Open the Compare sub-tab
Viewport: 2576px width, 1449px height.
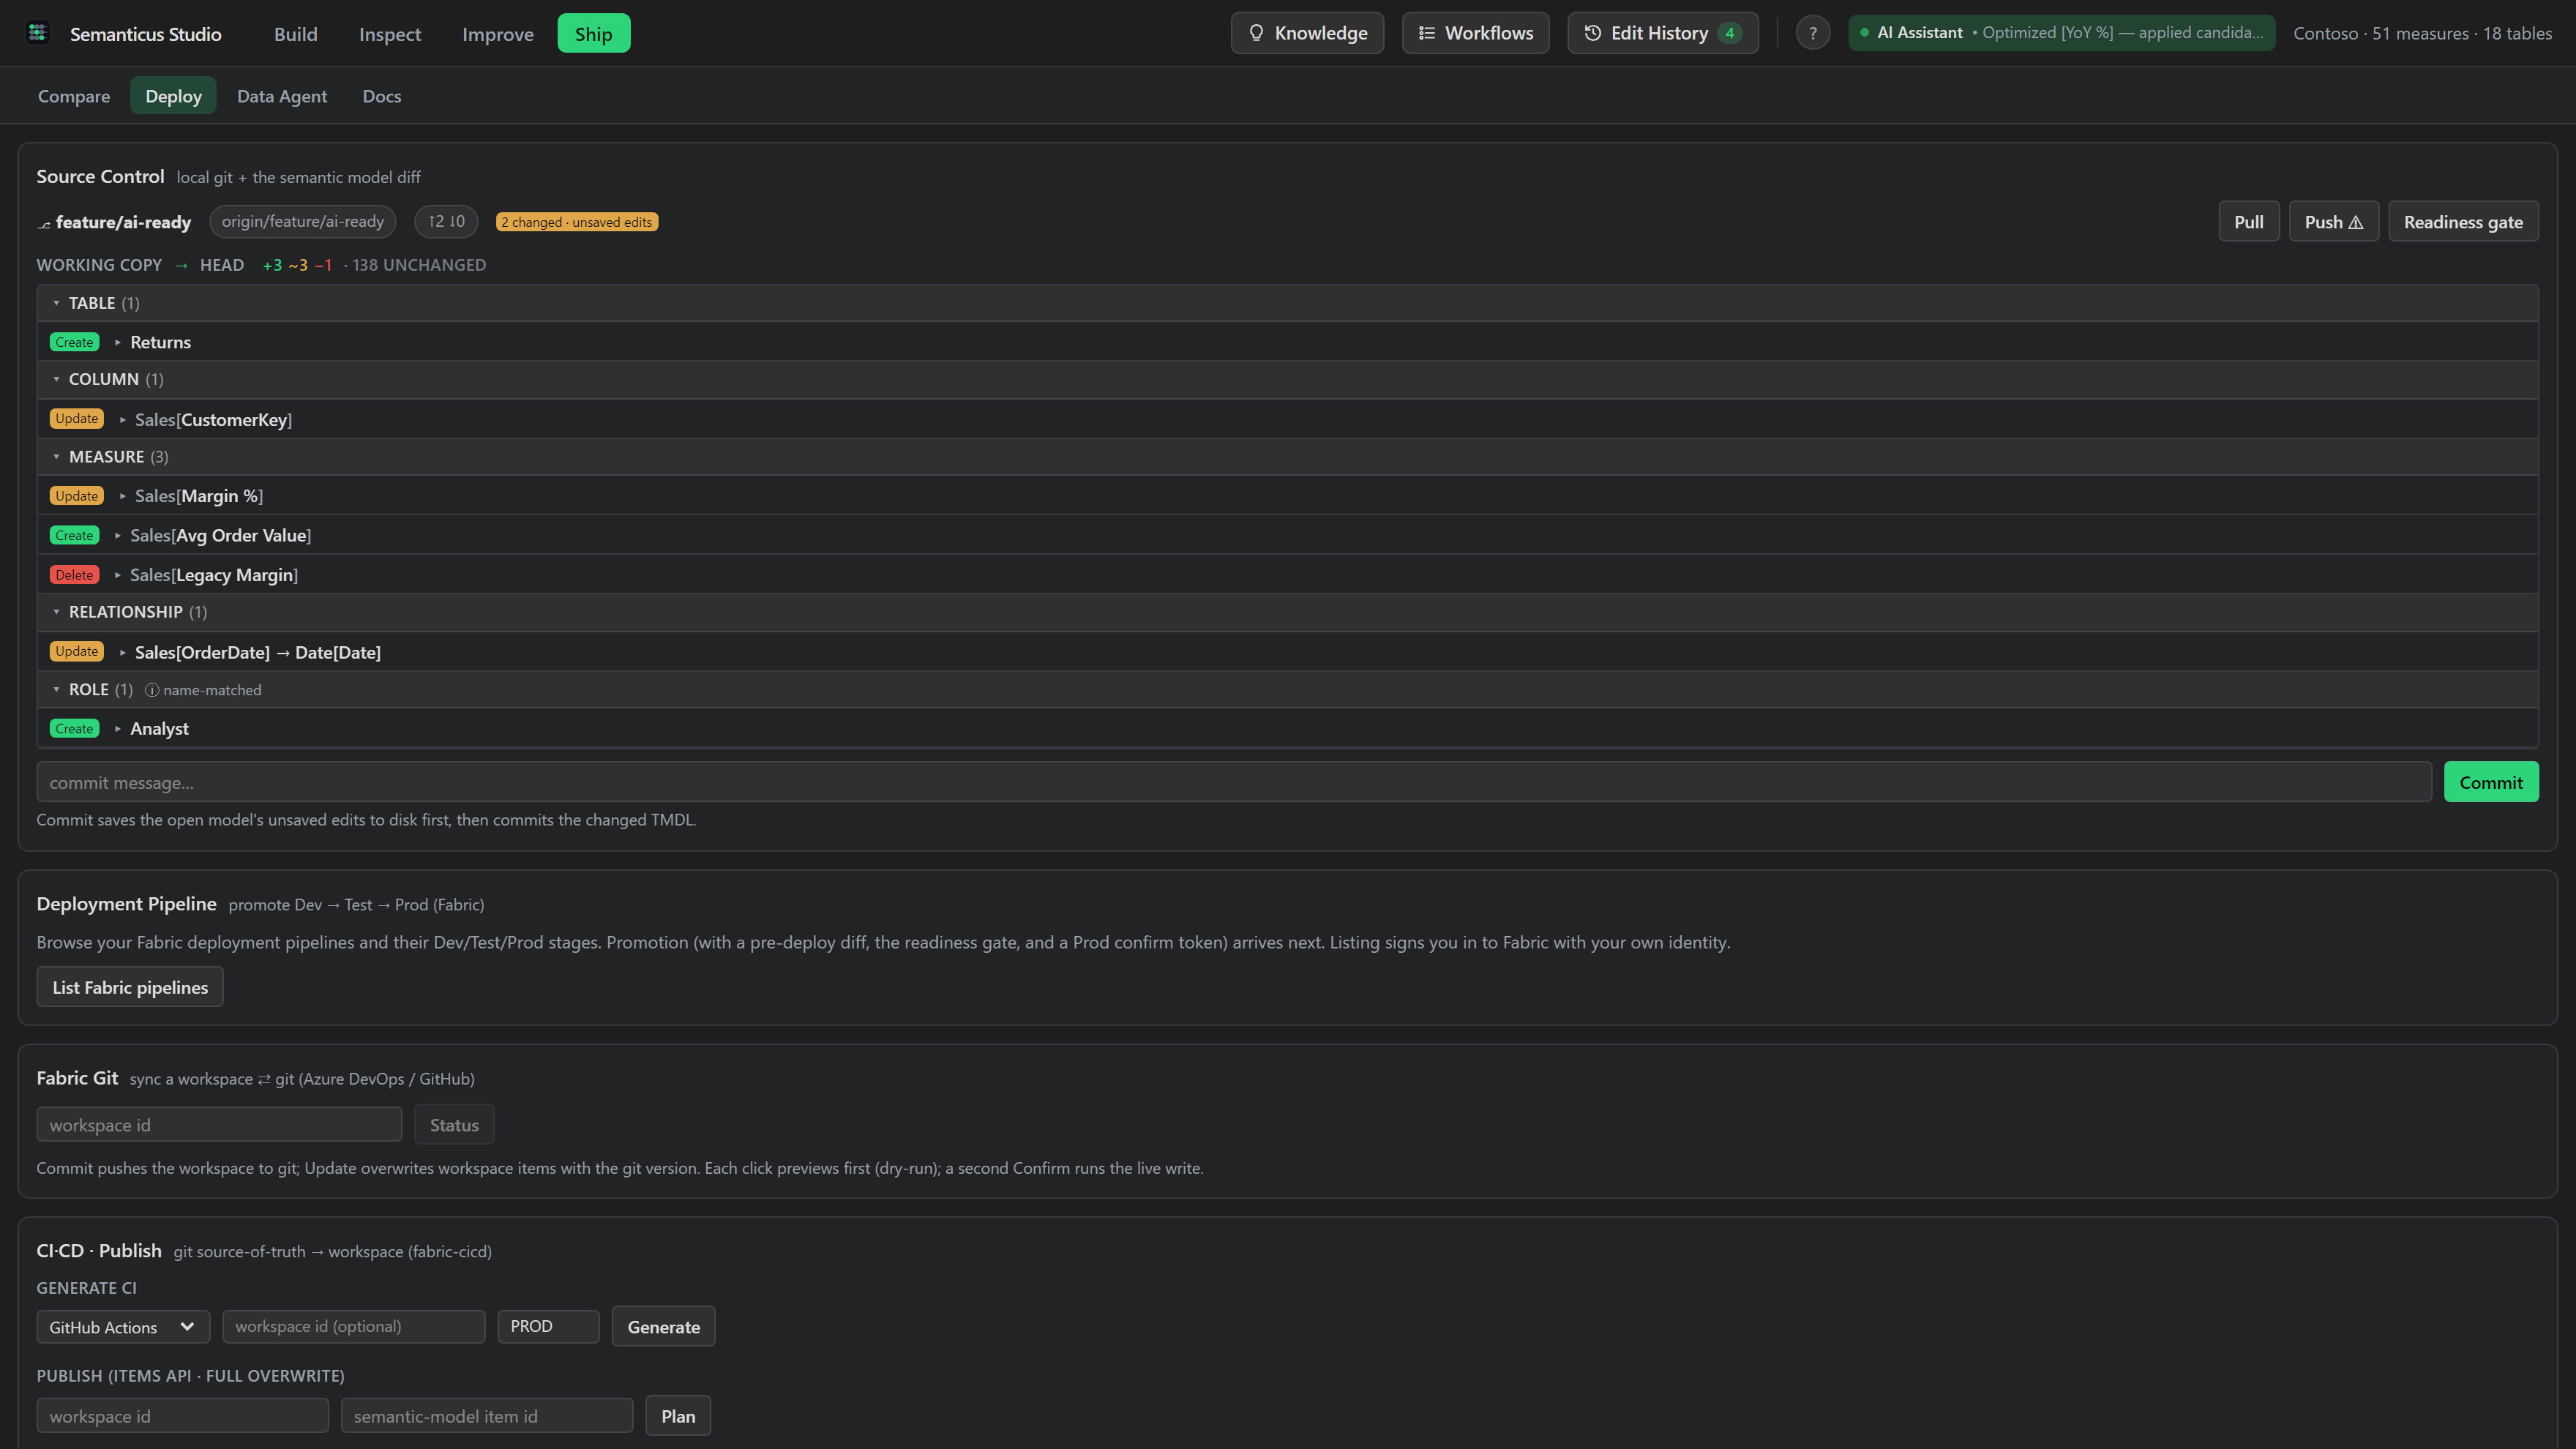(x=74, y=96)
